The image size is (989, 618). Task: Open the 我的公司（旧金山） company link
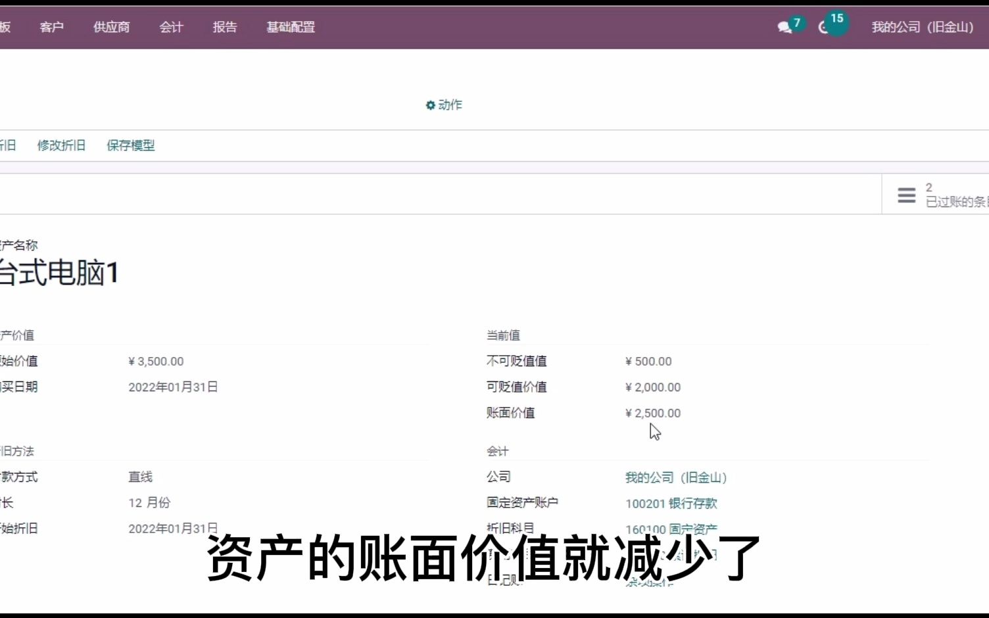point(676,477)
